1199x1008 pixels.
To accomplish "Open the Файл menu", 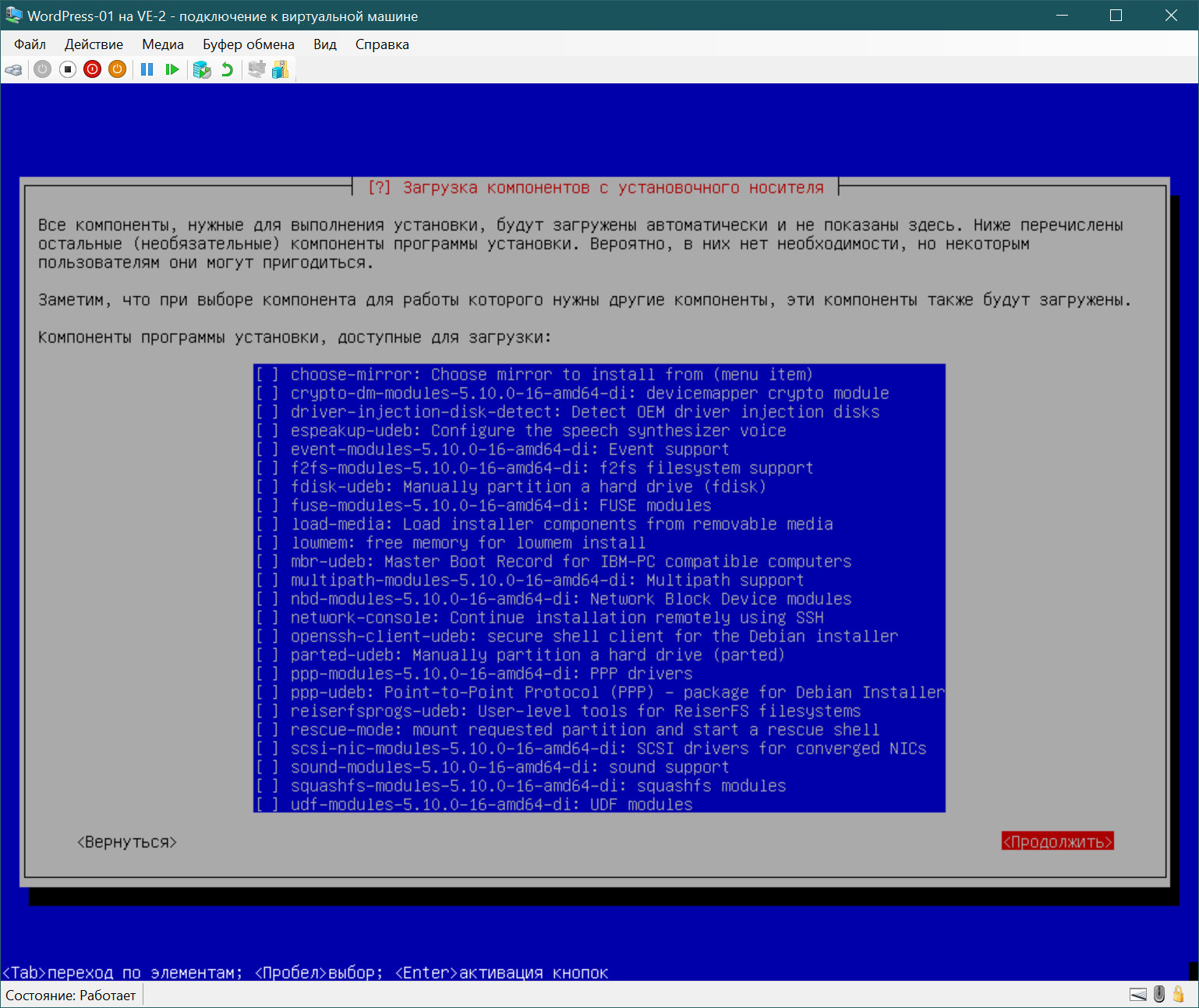I will 30,44.
